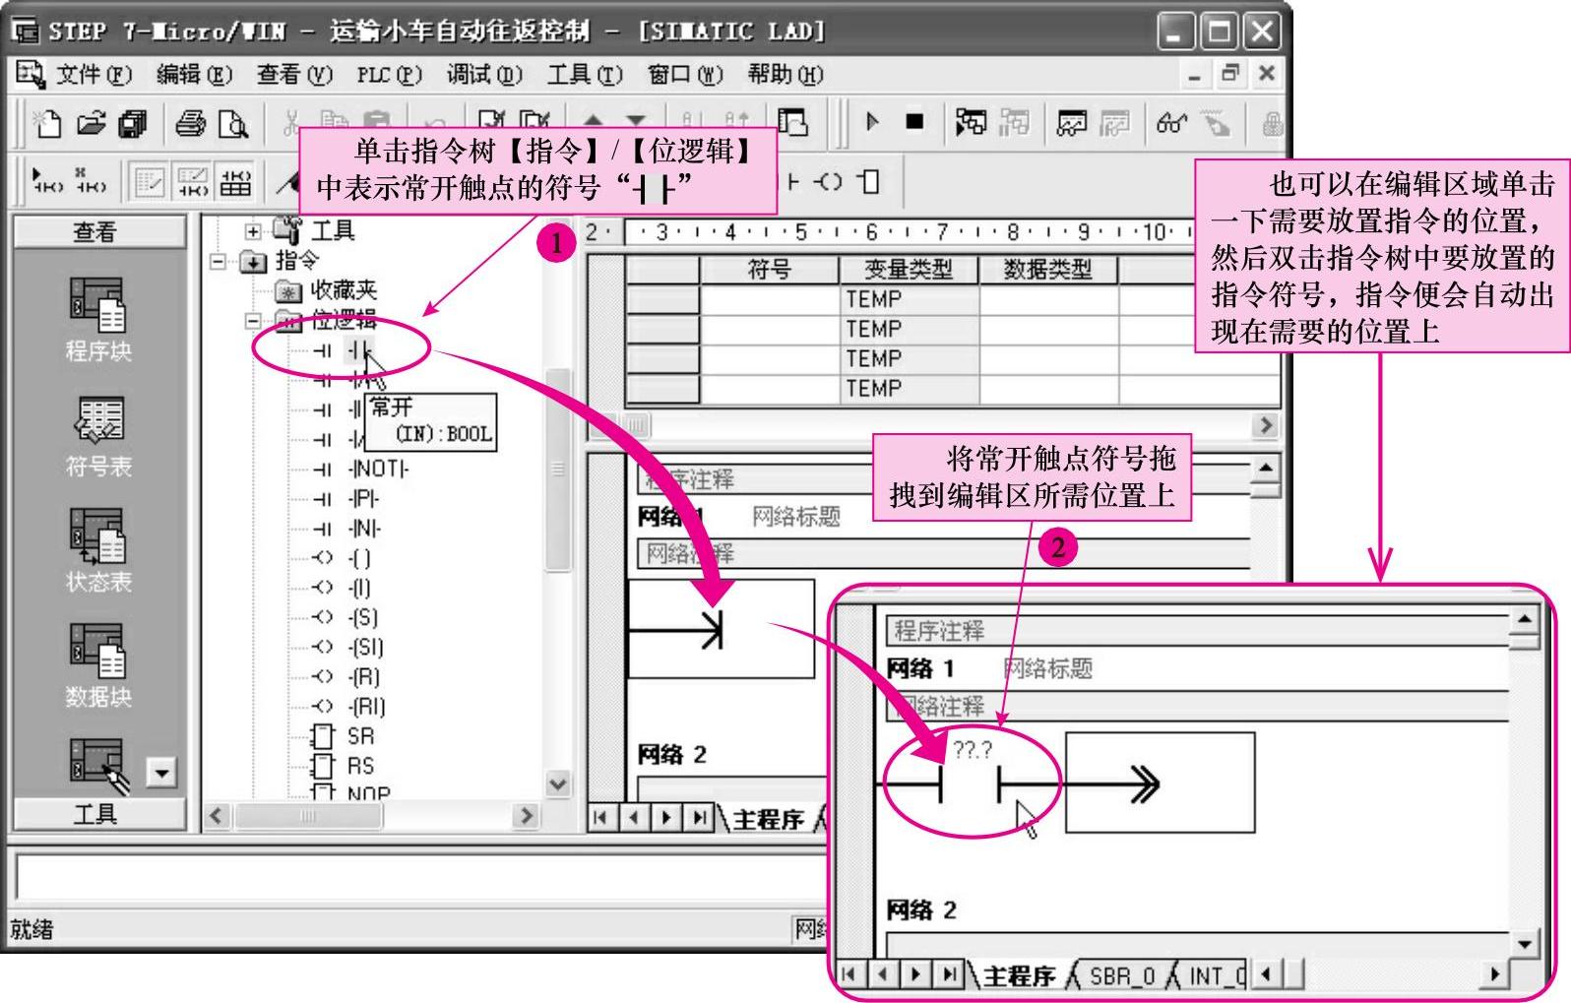Click the Save all icon
This screenshot has height=1003, width=1571.
click(133, 123)
